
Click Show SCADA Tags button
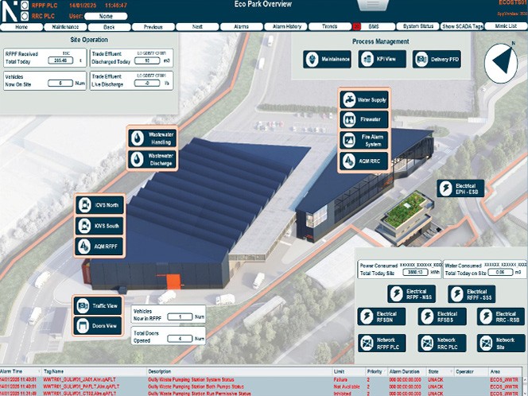click(x=460, y=26)
